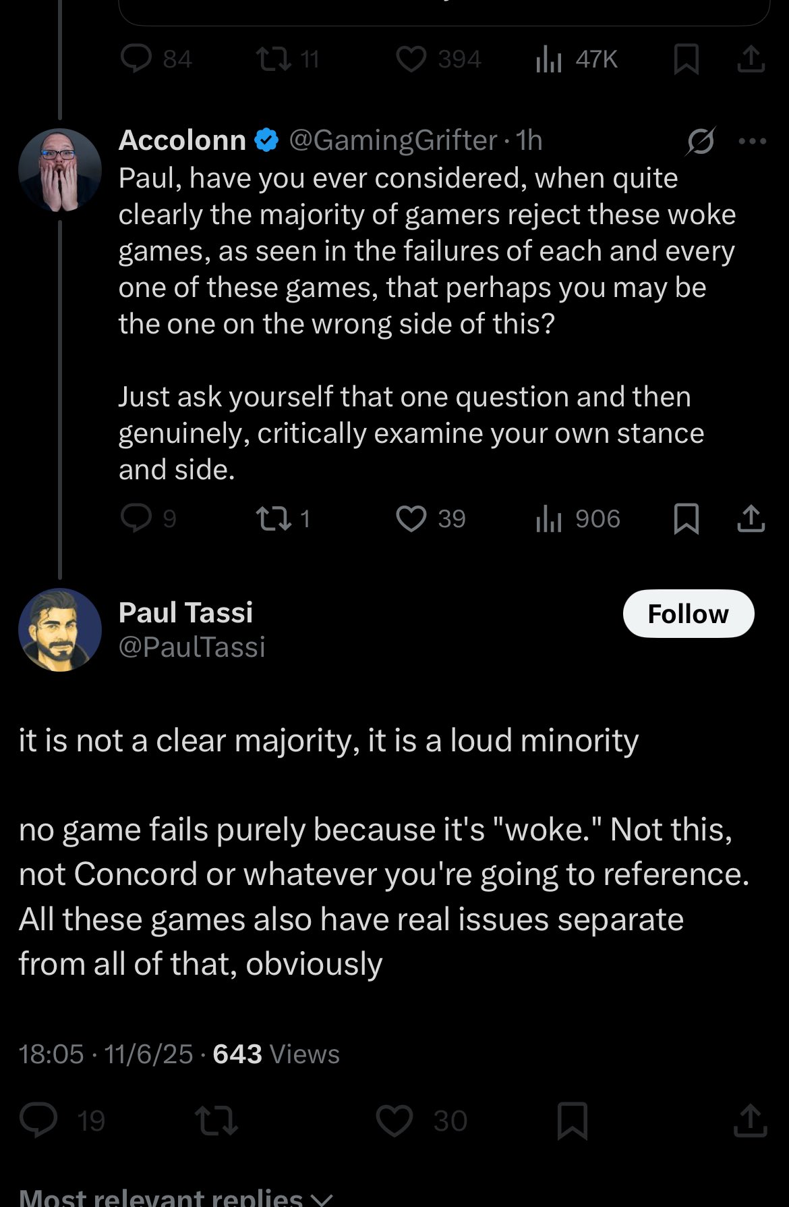
Task: Like the top tweet with 394 likes
Action: 411,59
